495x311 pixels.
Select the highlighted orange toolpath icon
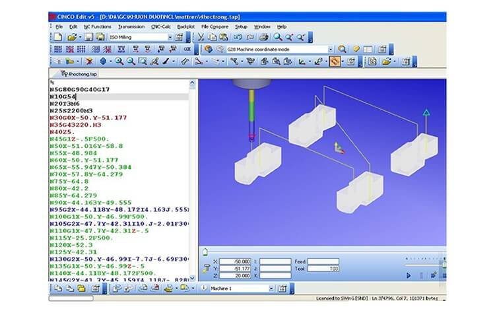coord(335,61)
